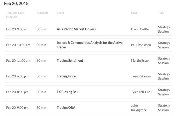176x116 pixels.
Task: Select the Trading Sentiment event title
Action: click(x=70, y=61)
